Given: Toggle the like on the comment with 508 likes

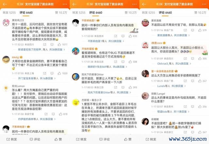Looking at the screenshot, I should click(130, 62).
